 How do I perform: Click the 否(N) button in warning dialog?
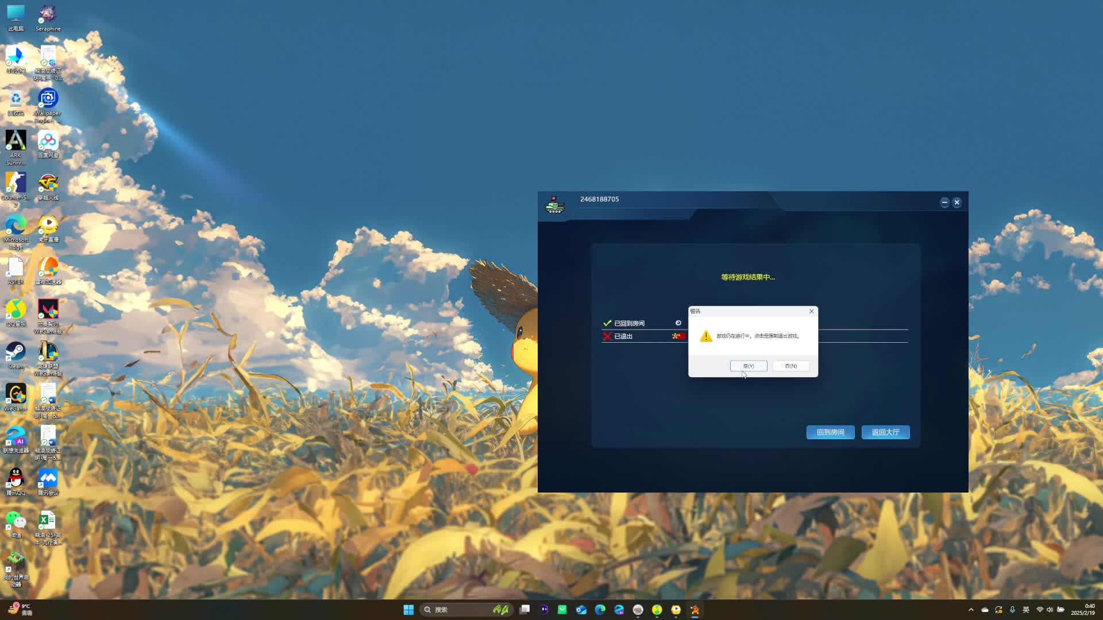click(x=790, y=366)
